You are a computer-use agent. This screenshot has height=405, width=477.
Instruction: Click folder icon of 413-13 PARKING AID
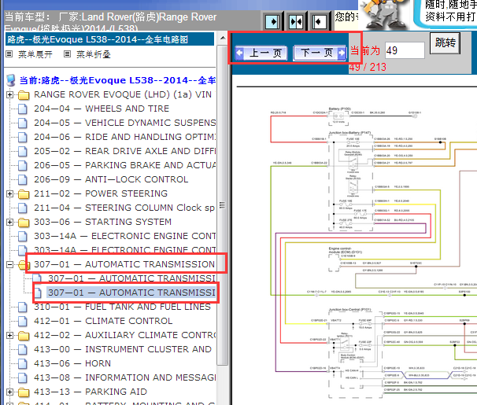point(24,392)
